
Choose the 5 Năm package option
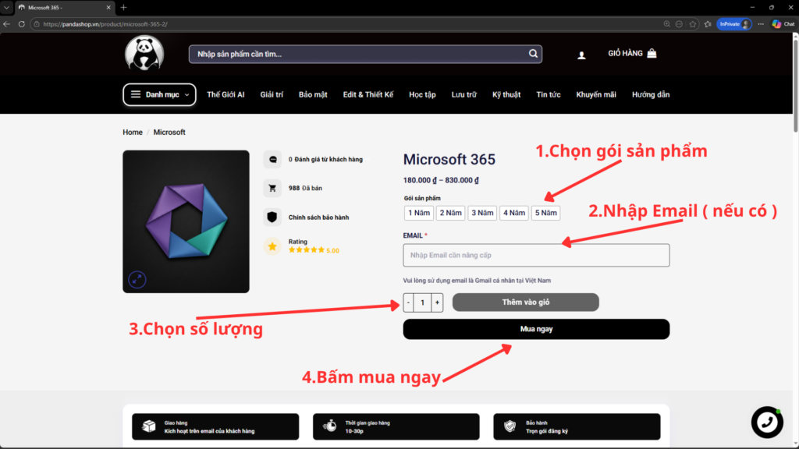[x=545, y=213]
